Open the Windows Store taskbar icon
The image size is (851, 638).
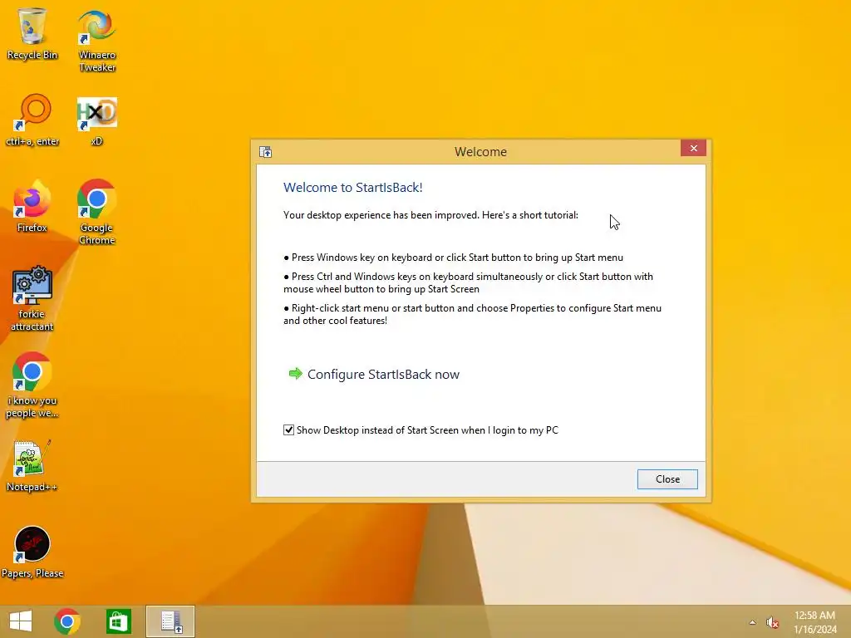(x=118, y=621)
